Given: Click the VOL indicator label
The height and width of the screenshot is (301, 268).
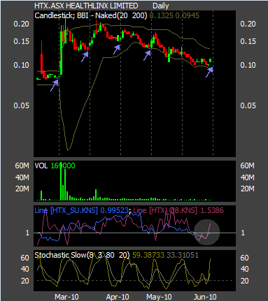Looking at the screenshot, I should [x=41, y=166].
